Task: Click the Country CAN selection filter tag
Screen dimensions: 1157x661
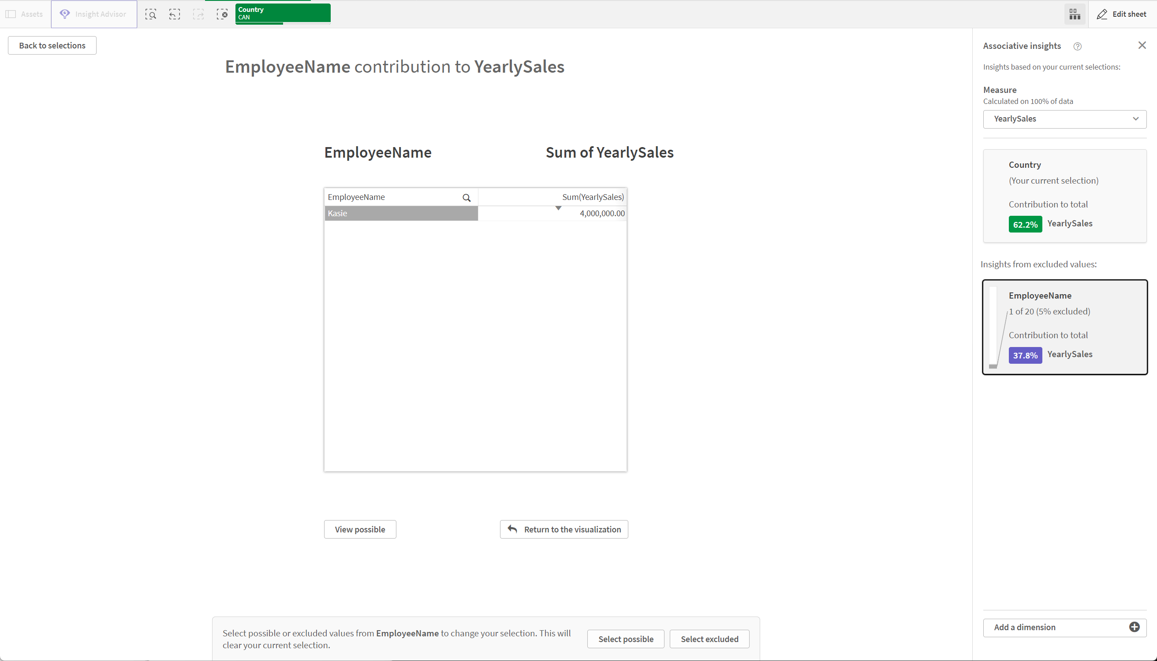Action: tap(283, 14)
